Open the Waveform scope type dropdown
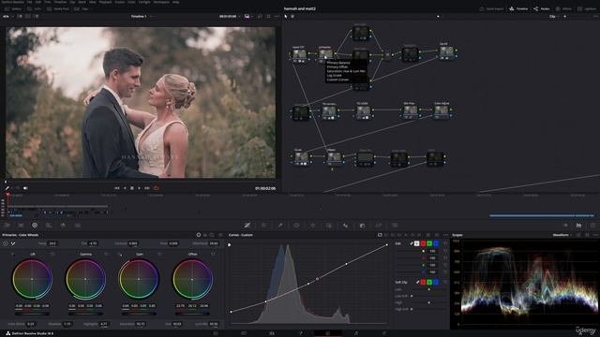This screenshot has height=337, width=600. tap(562, 235)
